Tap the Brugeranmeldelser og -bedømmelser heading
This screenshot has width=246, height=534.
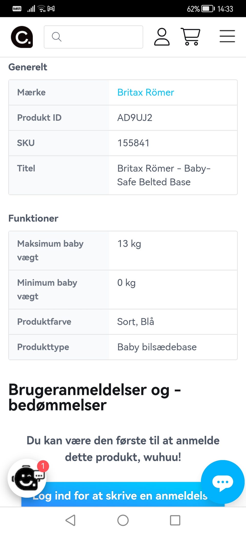pos(95,397)
